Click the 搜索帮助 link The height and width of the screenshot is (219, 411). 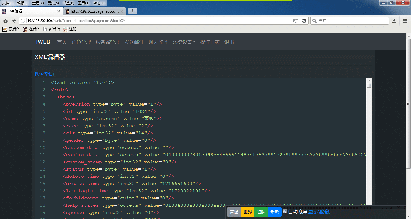click(x=44, y=74)
